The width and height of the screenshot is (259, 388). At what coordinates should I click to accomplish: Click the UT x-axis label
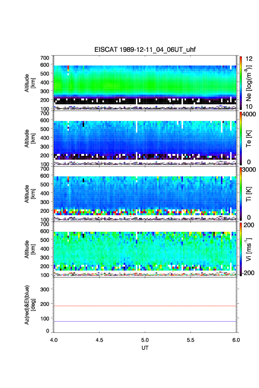click(x=145, y=348)
